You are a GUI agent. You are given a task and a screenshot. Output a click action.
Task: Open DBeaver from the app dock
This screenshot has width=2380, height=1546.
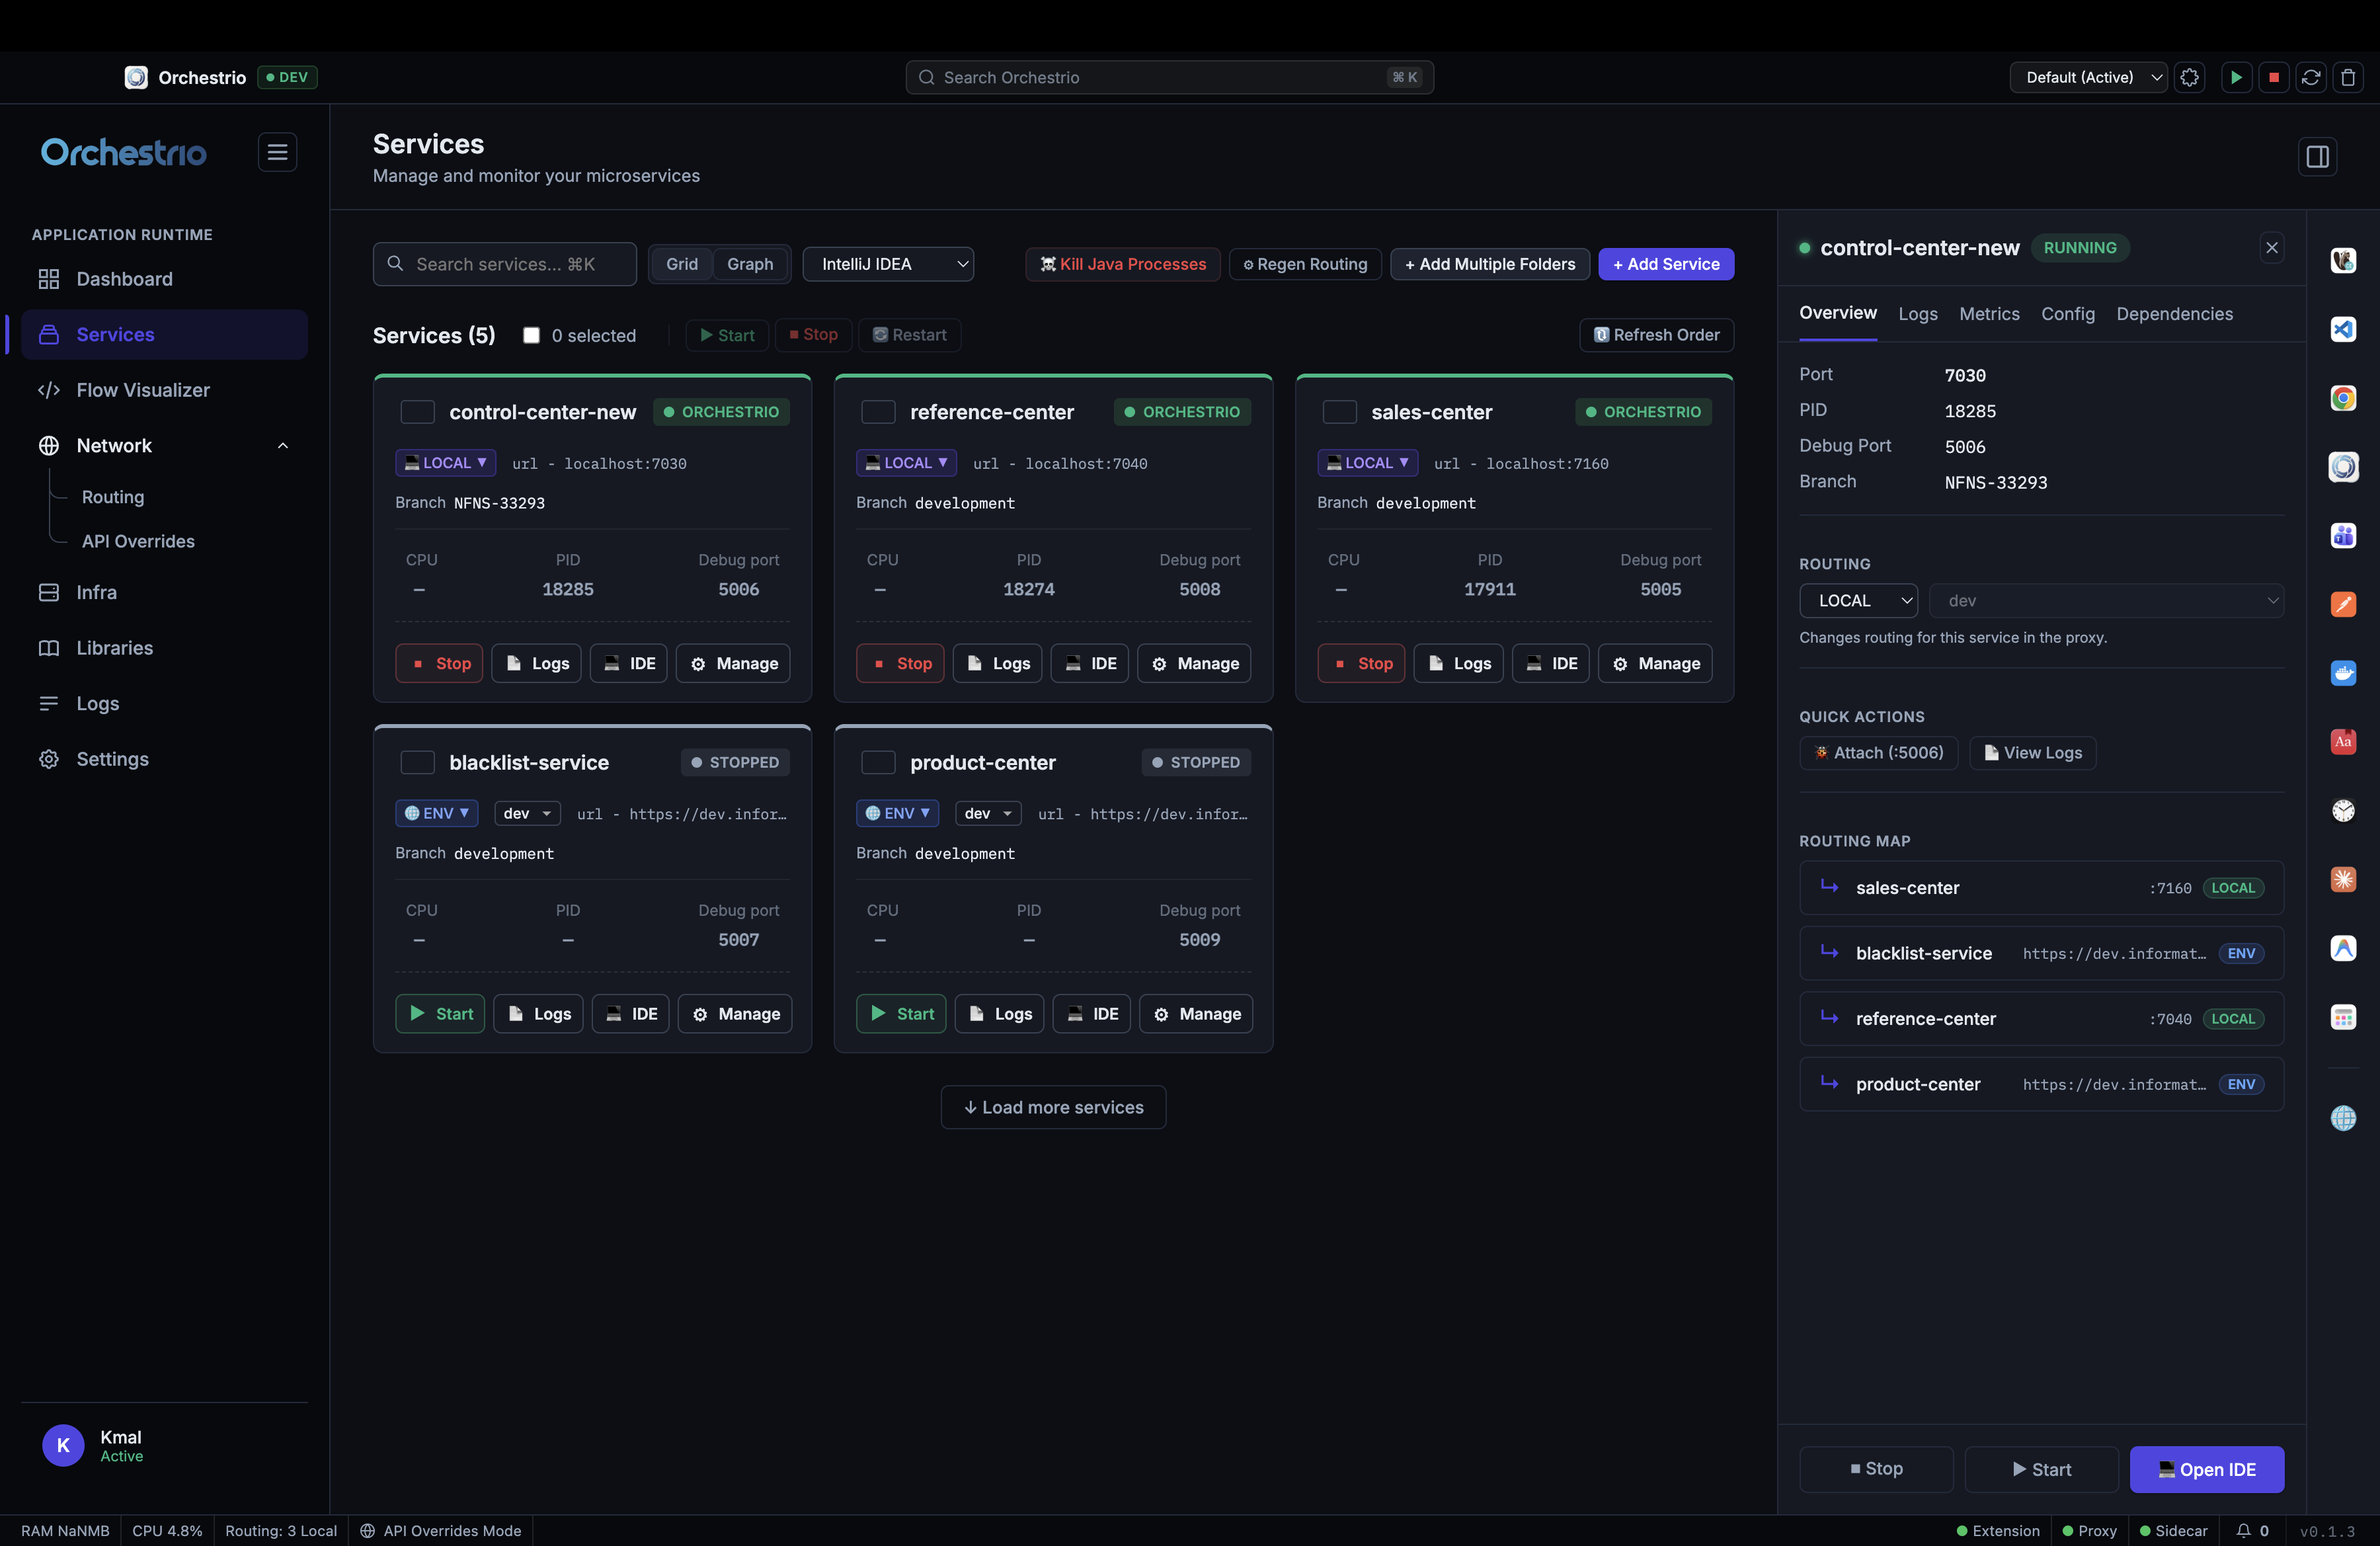click(x=2343, y=260)
